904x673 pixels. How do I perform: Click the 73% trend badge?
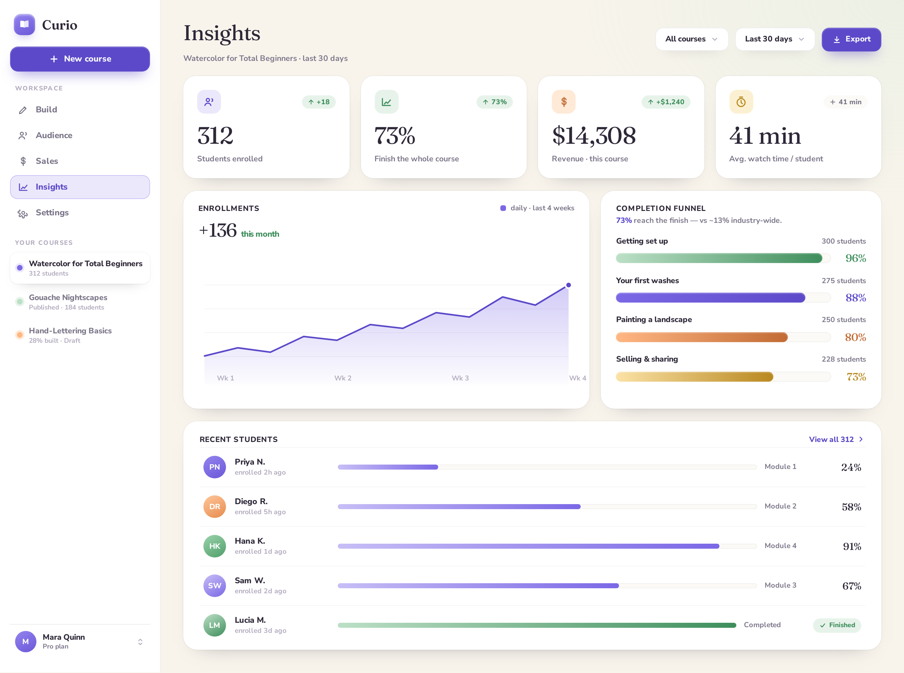(x=494, y=102)
